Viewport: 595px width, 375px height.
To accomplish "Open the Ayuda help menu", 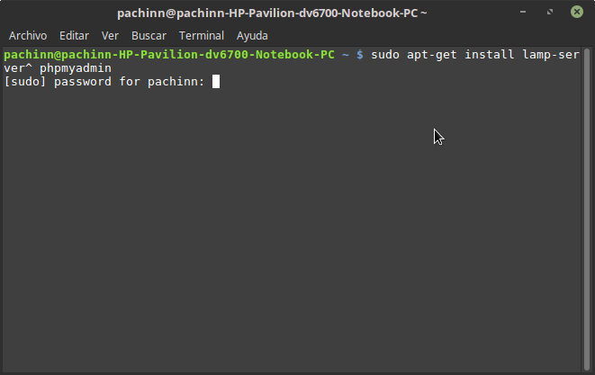I will tap(252, 36).
